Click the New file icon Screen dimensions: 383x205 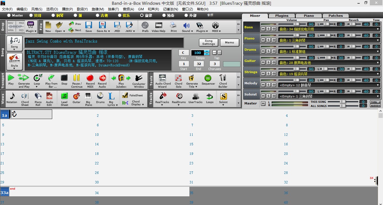click(48, 27)
